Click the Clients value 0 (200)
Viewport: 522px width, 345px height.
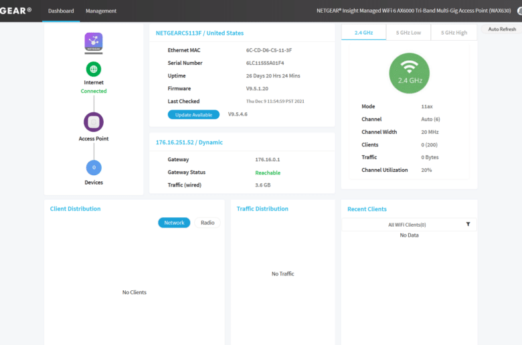tap(429, 144)
